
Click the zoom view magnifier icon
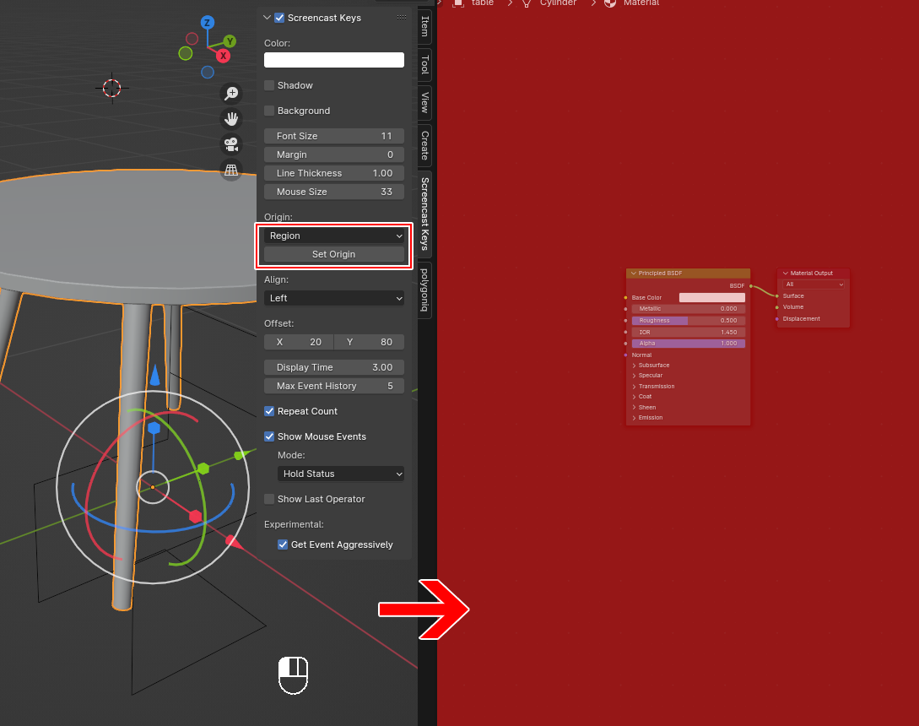(231, 94)
